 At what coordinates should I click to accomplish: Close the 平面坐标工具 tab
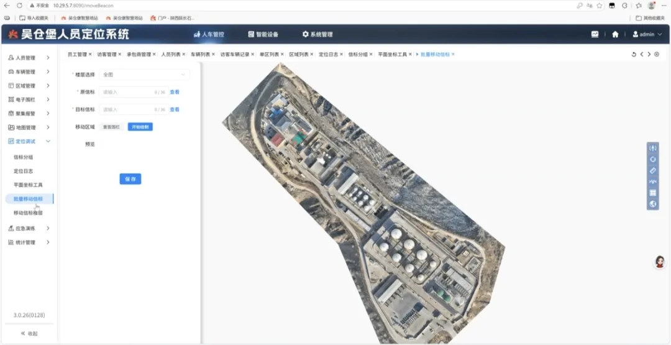tap(410, 54)
